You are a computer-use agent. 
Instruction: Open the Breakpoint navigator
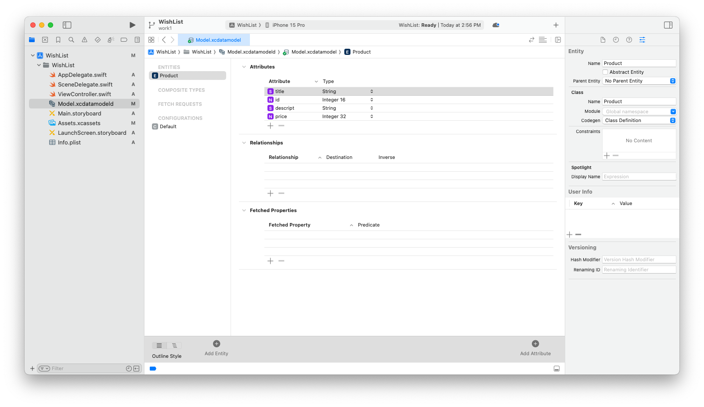pos(124,40)
